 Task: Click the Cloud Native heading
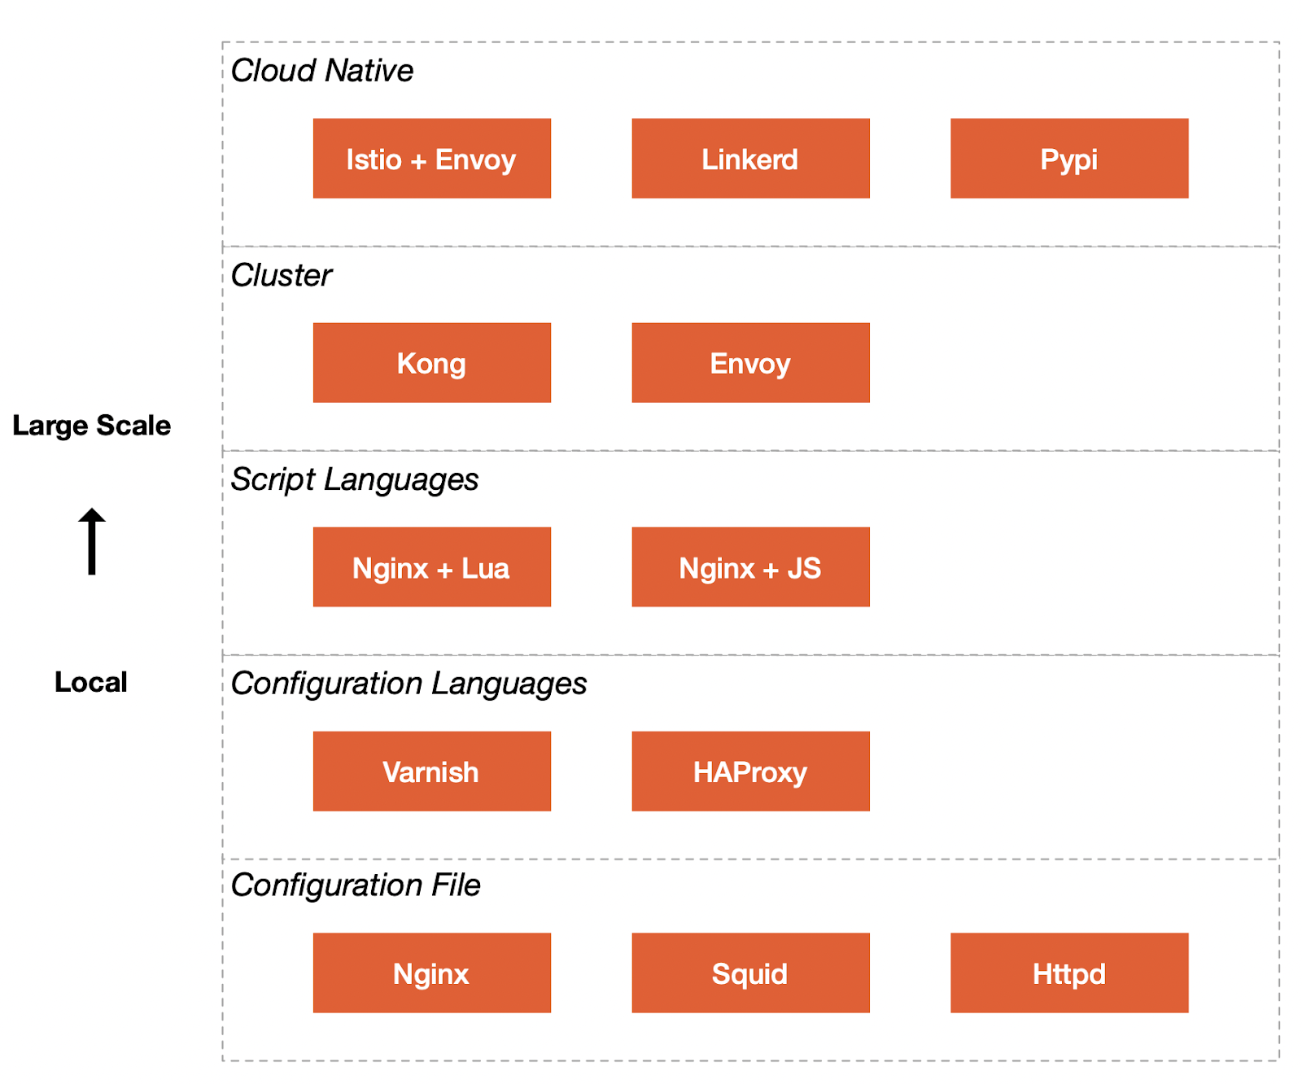[x=322, y=71]
